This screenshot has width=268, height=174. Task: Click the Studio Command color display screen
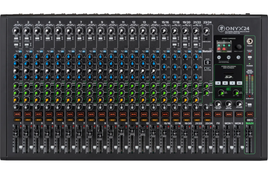click(x=224, y=46)
